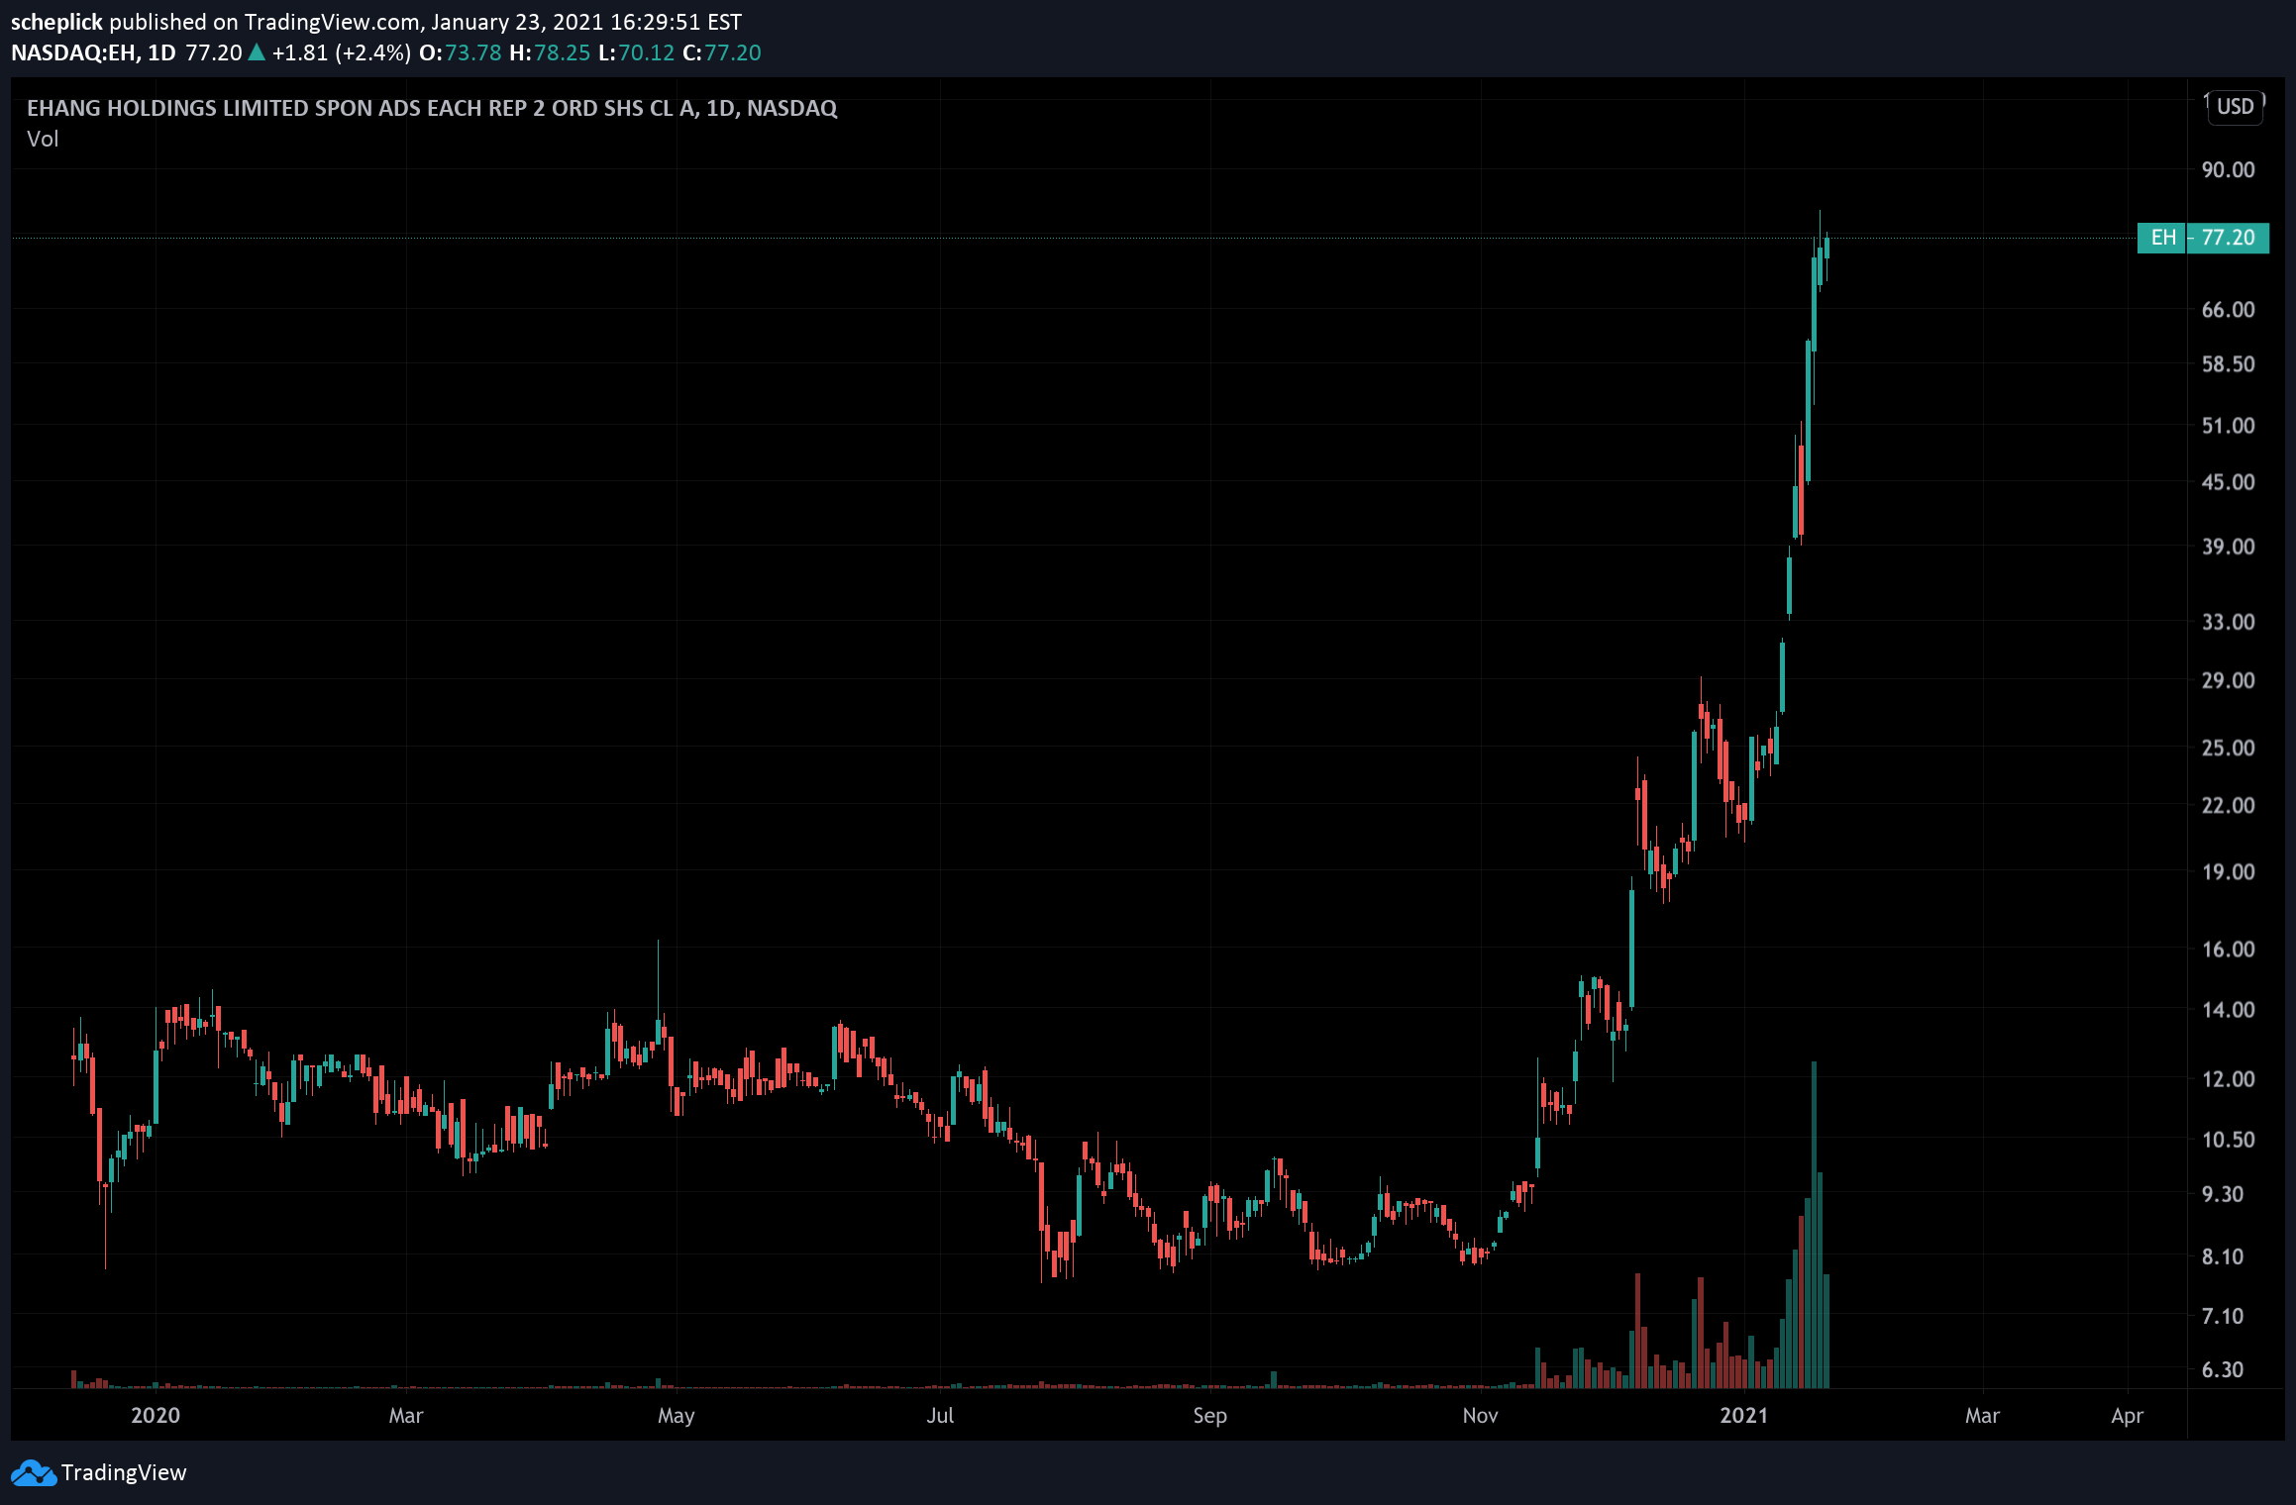Click the Vol indicator label
Image resolution: width=2296 pixels, height=1505 pixels.
(43, 140)
